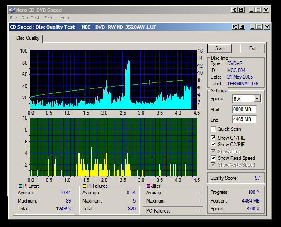Viewport: 281px width, 227px height.
Task: Click save (floppy) icon in outer Nero title bar
Action: point(241,10)
